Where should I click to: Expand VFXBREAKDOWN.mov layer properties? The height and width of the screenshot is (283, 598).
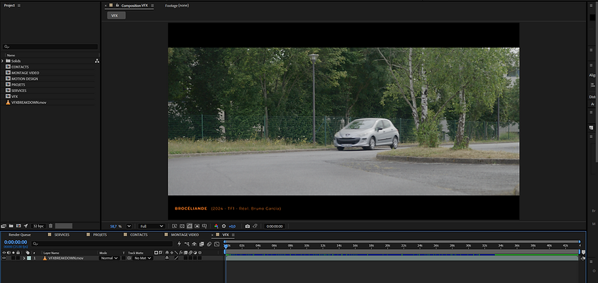pos(24,258)
